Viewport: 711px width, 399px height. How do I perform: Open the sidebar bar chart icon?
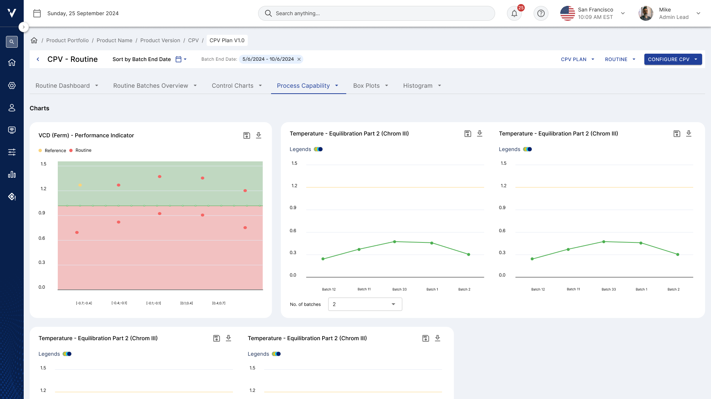coord(12,174)
